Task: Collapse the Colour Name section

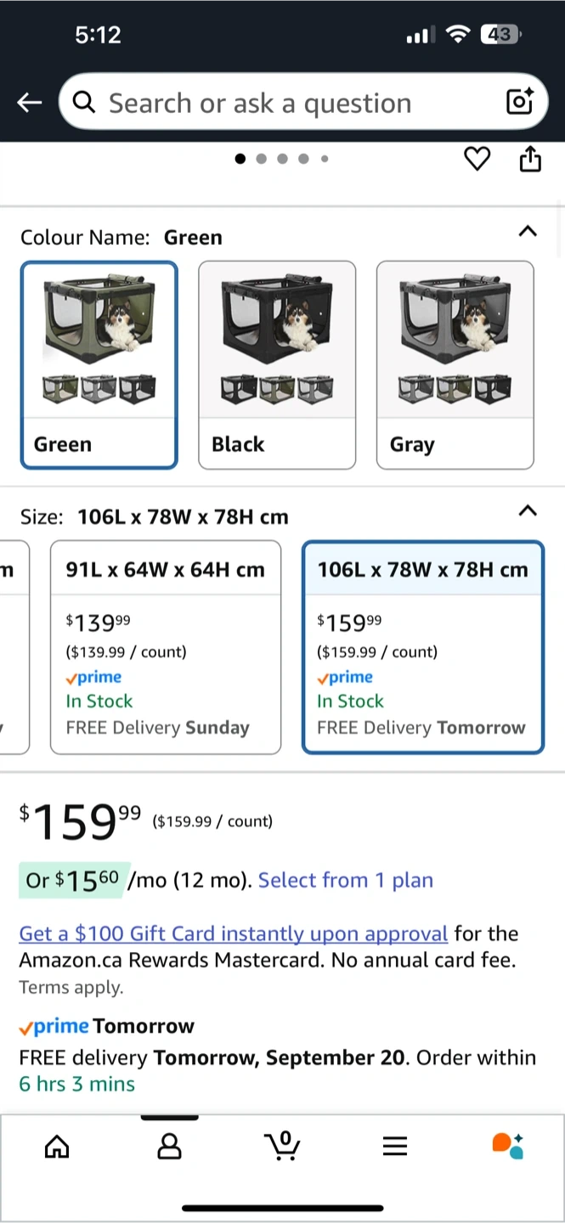Action: pyautogui.click(x=528, y=231)
